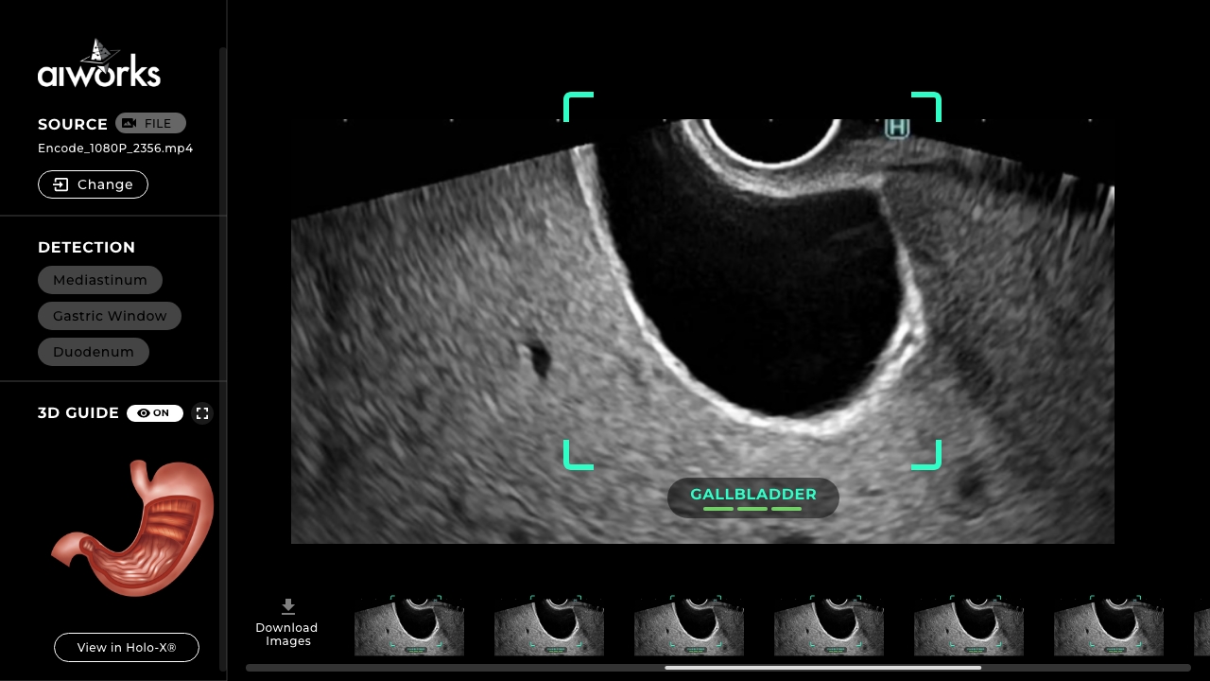Toggle the FILE source chip
The height and width of the screenshot is (681, 1210).
click(150, 123)
